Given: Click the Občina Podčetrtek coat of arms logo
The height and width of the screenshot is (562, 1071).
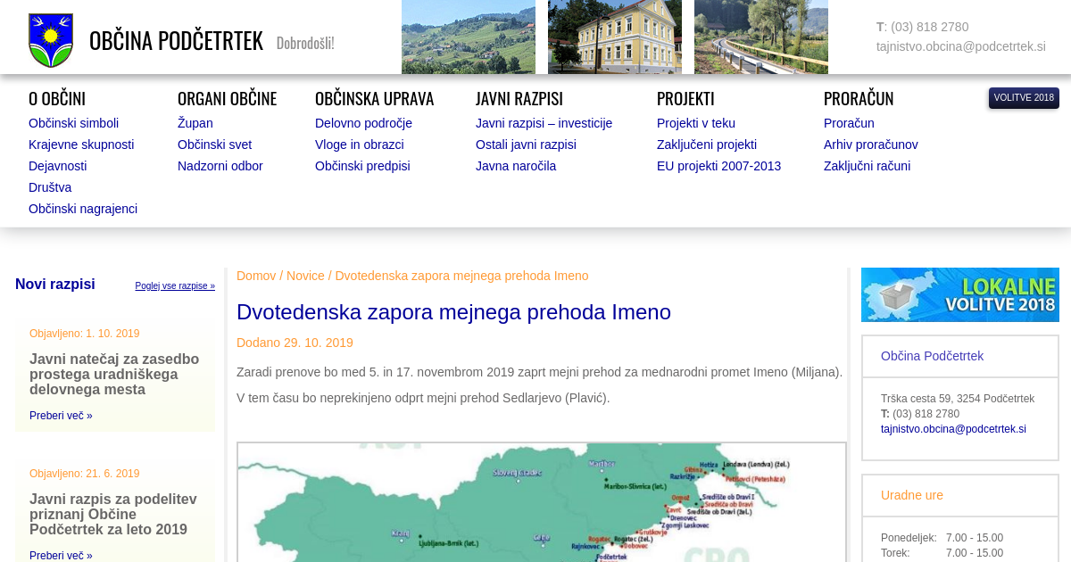Looking at the screenshot, I should pos(51,40).
